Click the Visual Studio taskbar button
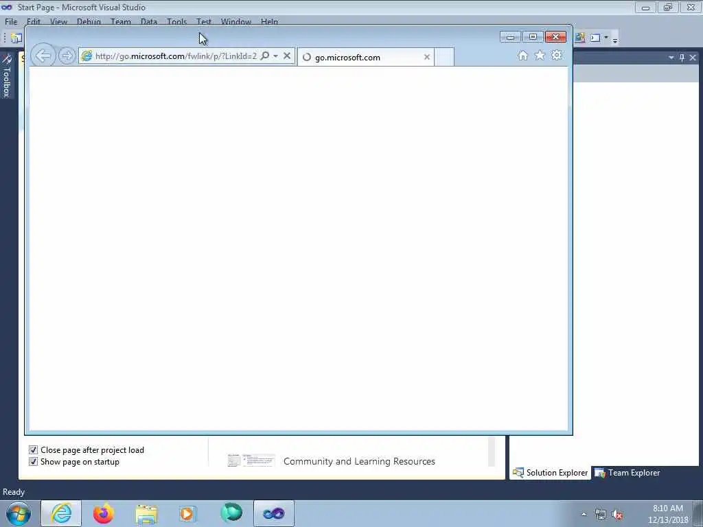 coord(273,513)
